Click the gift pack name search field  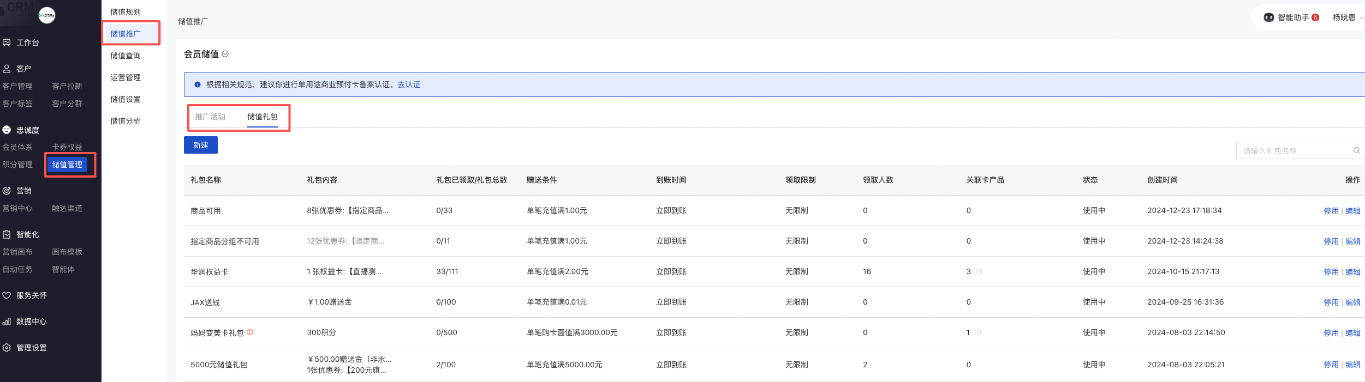coord(1294,151)
